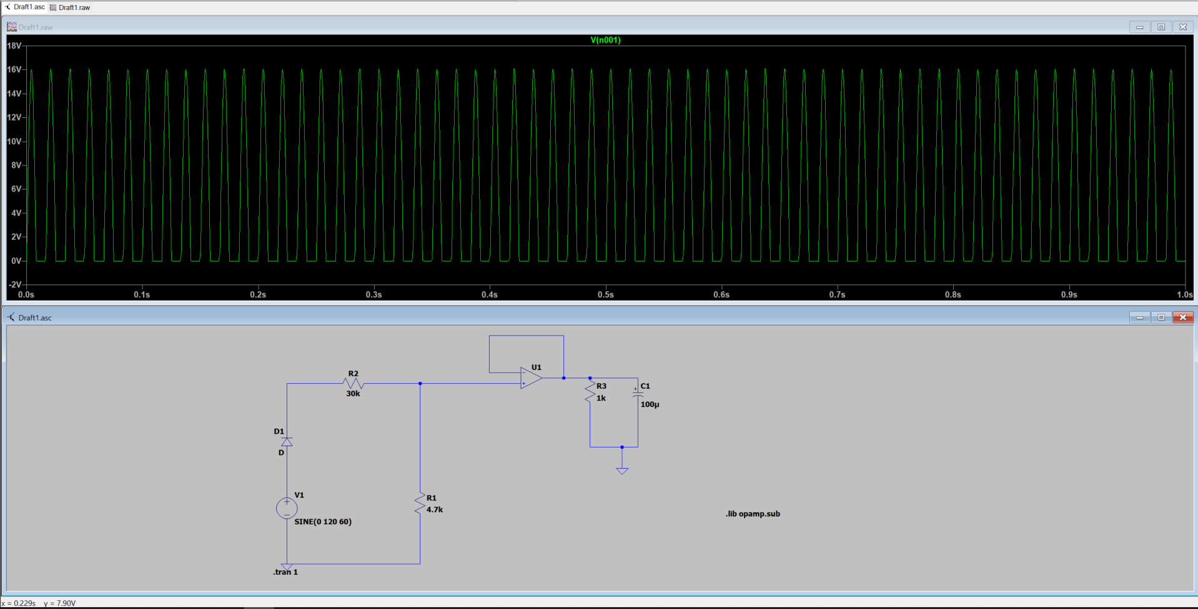
Task: Click the ground symbol below C1
Action: 622,470
